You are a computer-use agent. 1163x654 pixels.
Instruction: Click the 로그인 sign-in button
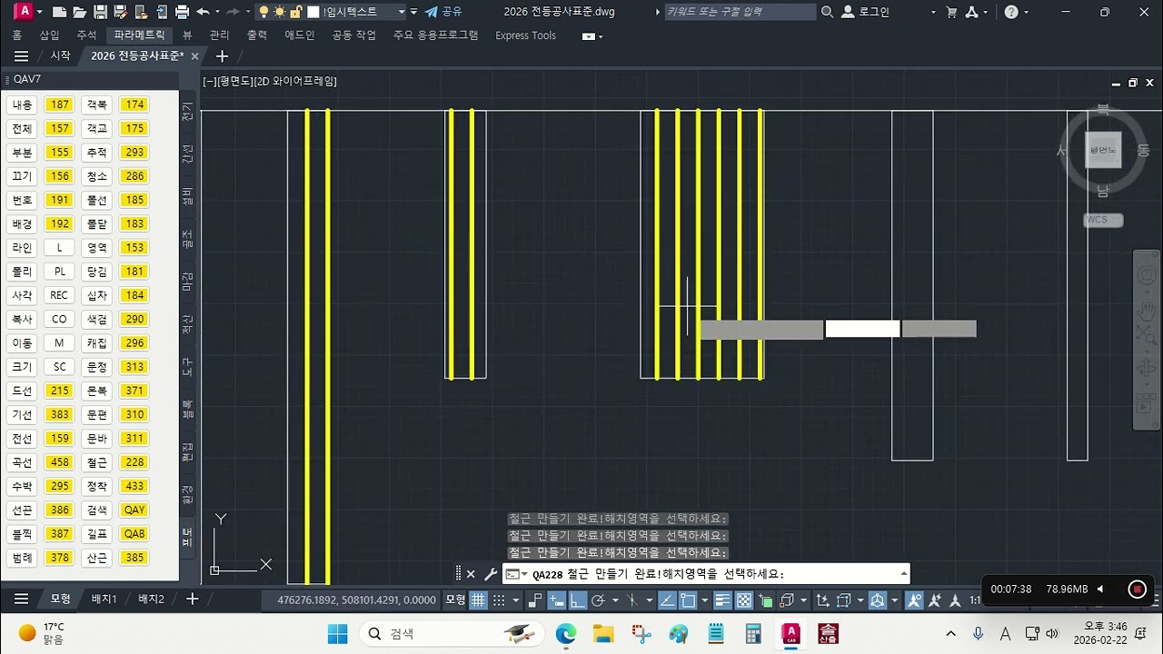866,12
